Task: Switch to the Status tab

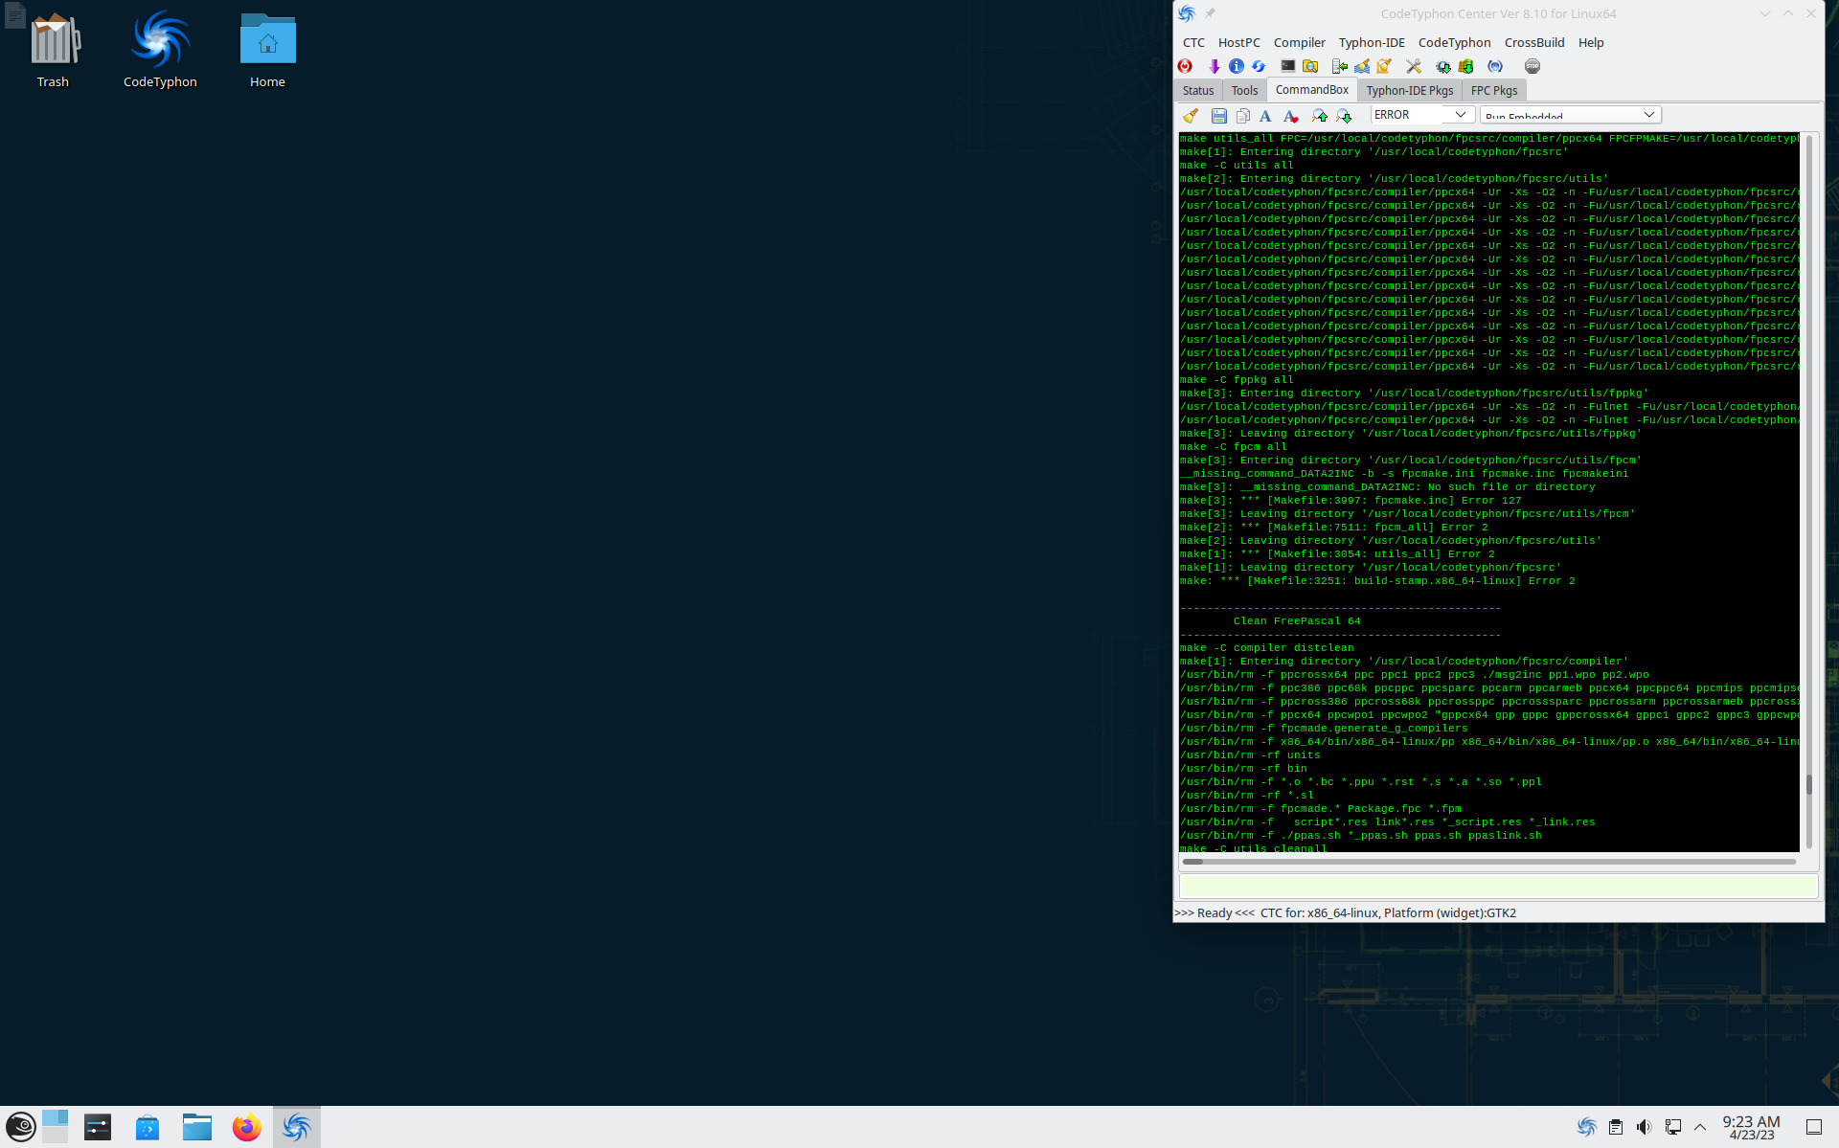Action: pos(1197,90)
